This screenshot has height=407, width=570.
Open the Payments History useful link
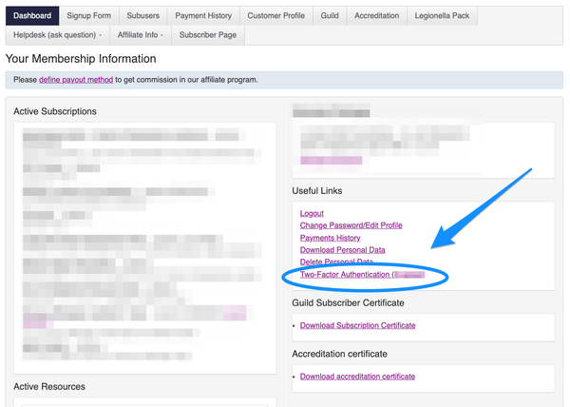(x=330, y=238)
